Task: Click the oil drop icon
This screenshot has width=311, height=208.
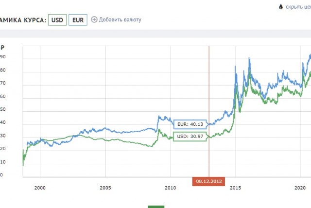Action: 281,7
